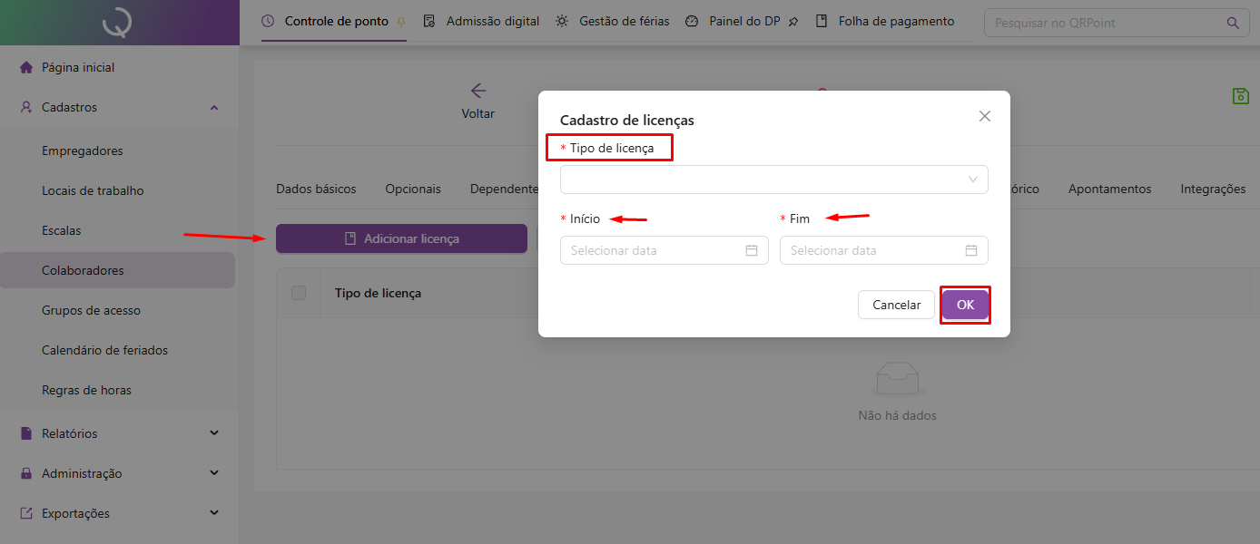1260x544 pixels.
Task: Expand the Relatórios sidebar section
Action: click(214, 433)
